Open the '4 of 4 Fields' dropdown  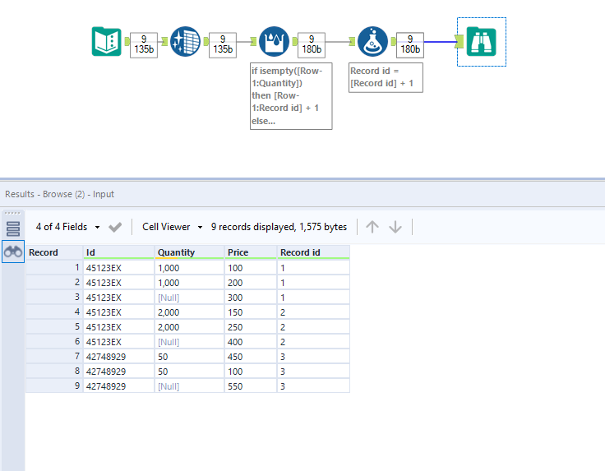(68, 227)
